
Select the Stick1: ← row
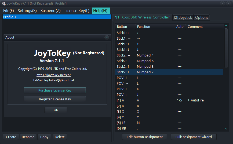click(169, 33)
